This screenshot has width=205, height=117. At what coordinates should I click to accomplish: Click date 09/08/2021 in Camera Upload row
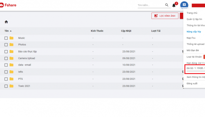(x=129, y=58)
